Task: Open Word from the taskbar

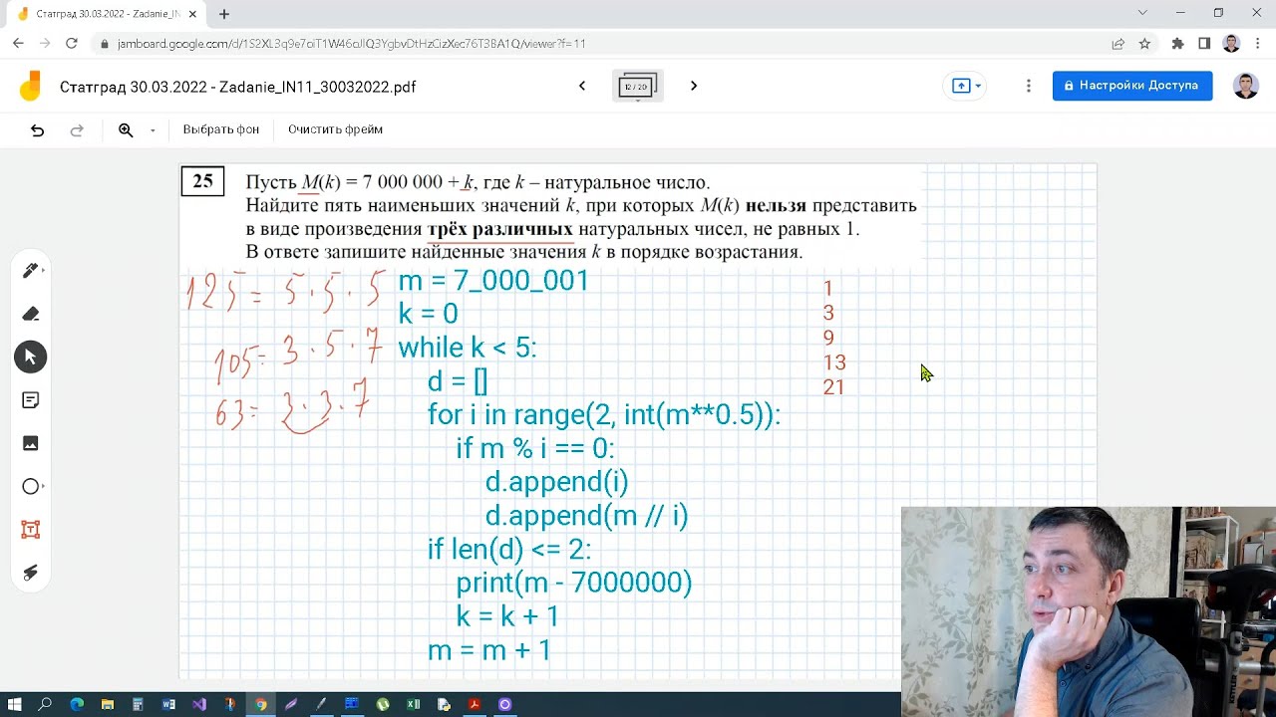Action: coord(168,704)
